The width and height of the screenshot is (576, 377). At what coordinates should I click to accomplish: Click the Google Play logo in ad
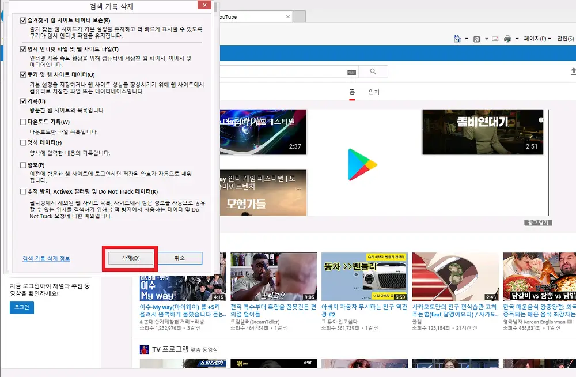point(362,165)
